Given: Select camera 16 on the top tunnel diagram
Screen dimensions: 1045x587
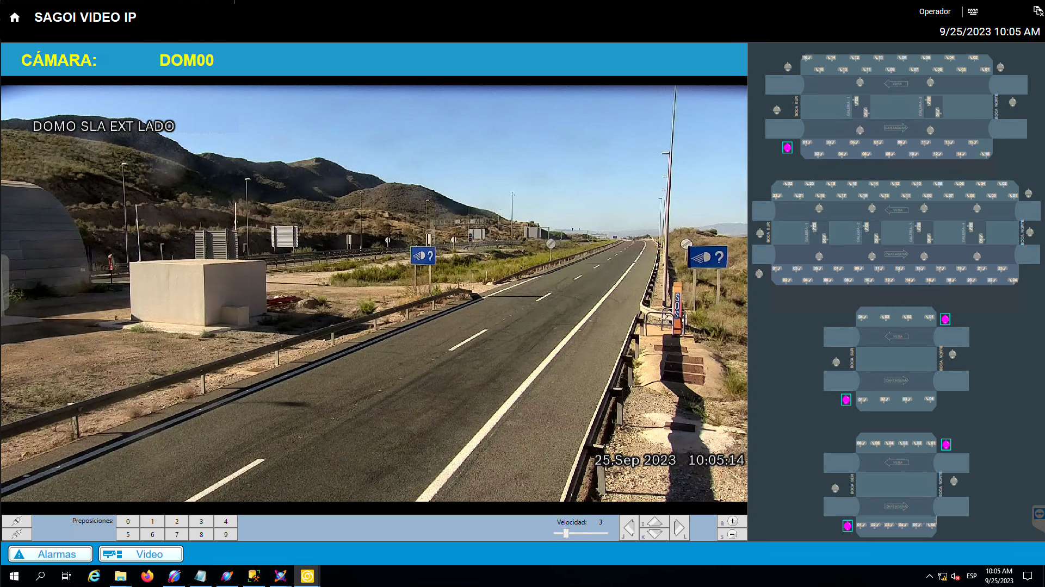Looking at the screenshot, I should pyautogui.click(x=807, y=57).
